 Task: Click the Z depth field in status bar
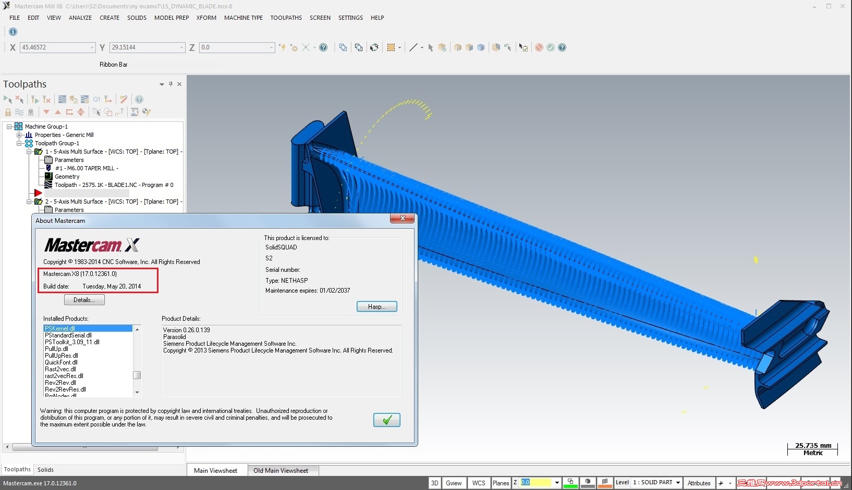[x=535, y=483]
